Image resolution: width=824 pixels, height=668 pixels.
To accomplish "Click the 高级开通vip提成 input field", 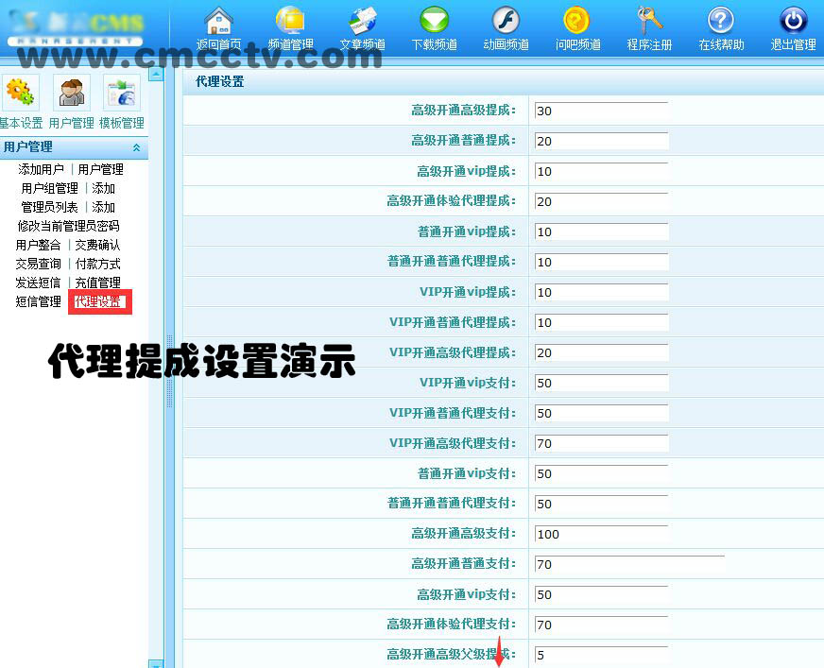I will pyautogui.click(x=601, y=171).
